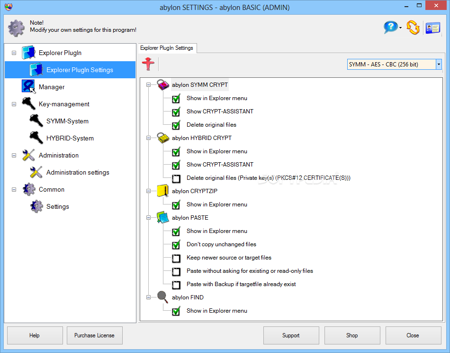Click the Settings gear icon in sidebar

(36, 206)
